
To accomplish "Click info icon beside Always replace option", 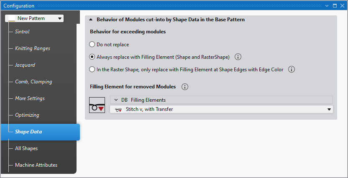I will [x=238, y=57].
